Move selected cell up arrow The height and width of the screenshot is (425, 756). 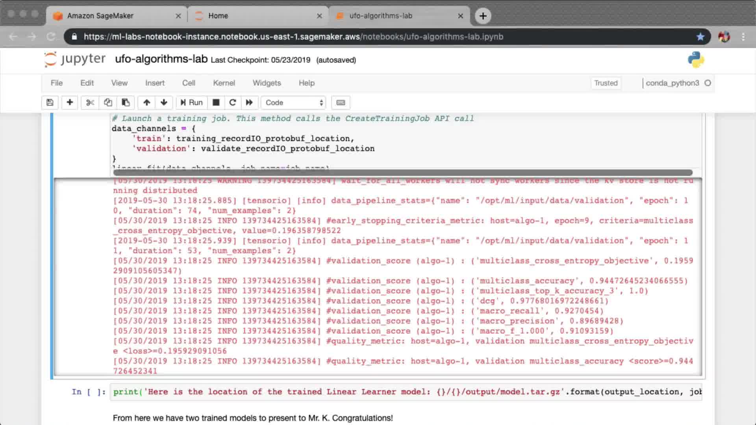146,103
